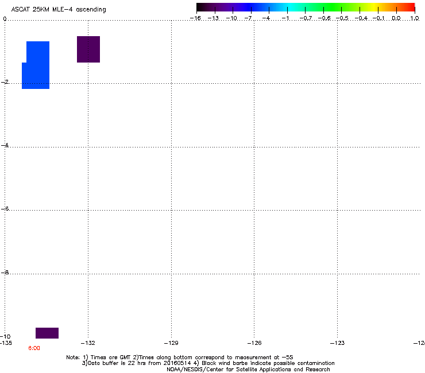The height and width of the screenshot is (373, 425).
Task: Click the -0.1 color bar label
Action: point(378,18)
